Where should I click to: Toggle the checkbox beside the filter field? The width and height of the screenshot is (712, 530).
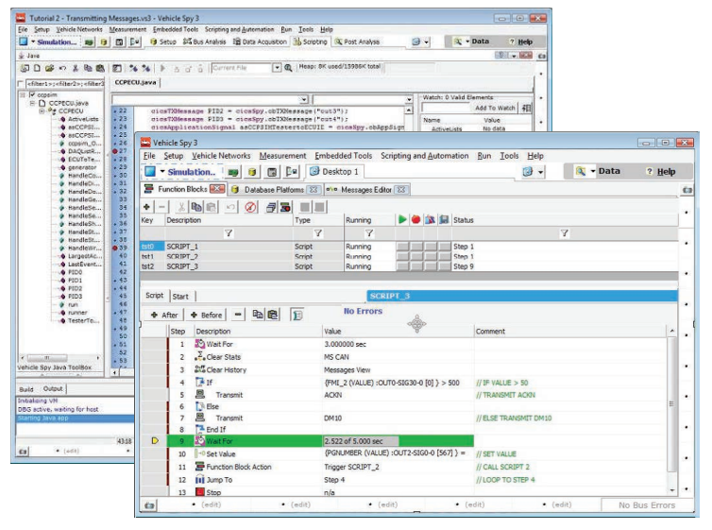(x=21, y=83)
